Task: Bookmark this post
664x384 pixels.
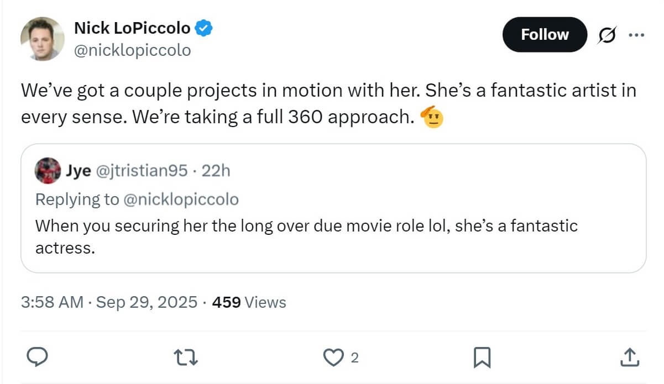Action: pyautogui.click(x=482, y=357)
